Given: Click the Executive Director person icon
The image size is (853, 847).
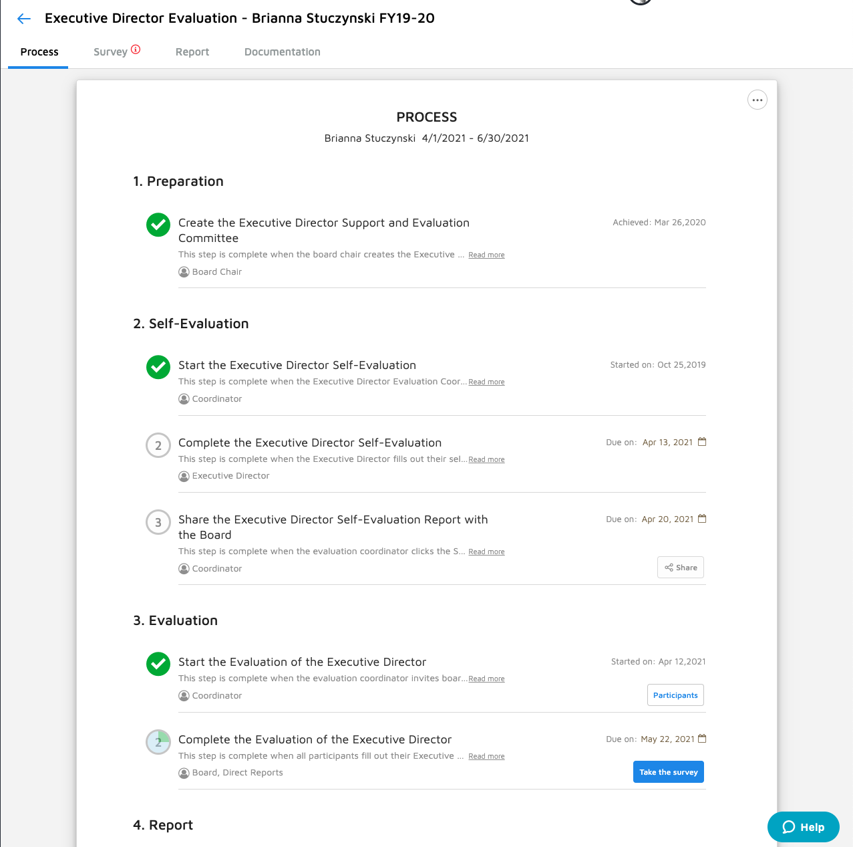Looking at the screenshot, I should coord(184,476).
